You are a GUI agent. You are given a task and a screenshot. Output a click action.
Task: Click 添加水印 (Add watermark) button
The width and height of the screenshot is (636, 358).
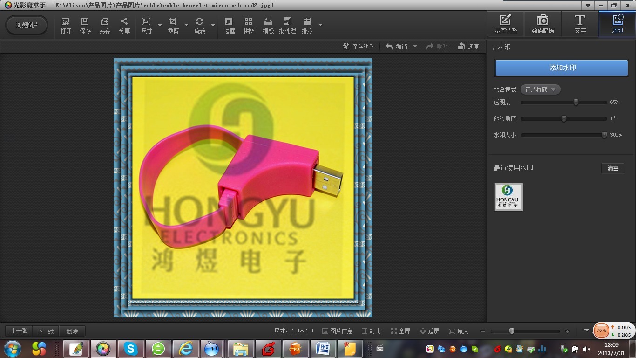pos(562,68)
